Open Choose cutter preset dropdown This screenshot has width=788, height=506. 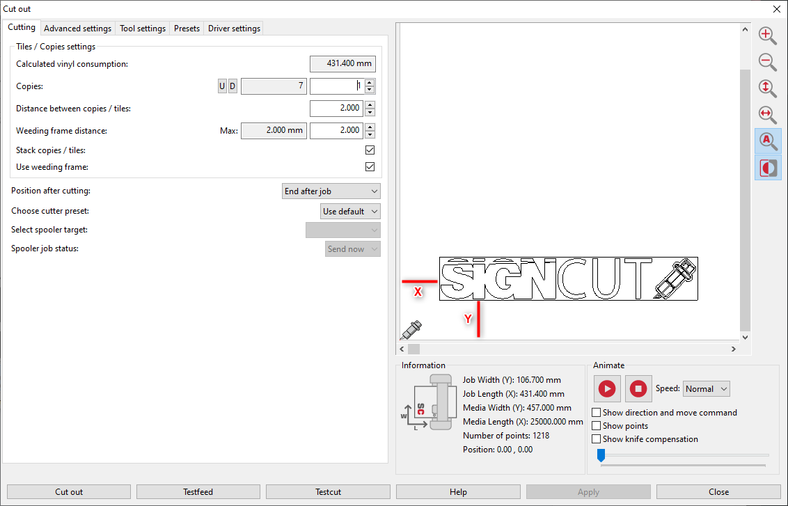350,211
